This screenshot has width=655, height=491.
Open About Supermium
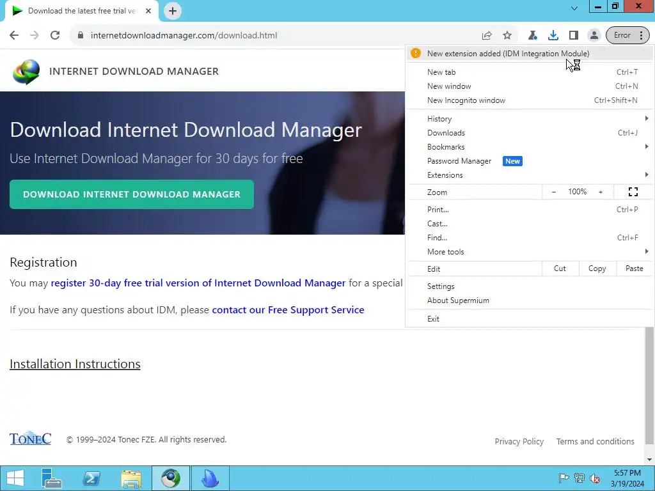(x=530, y=300)
